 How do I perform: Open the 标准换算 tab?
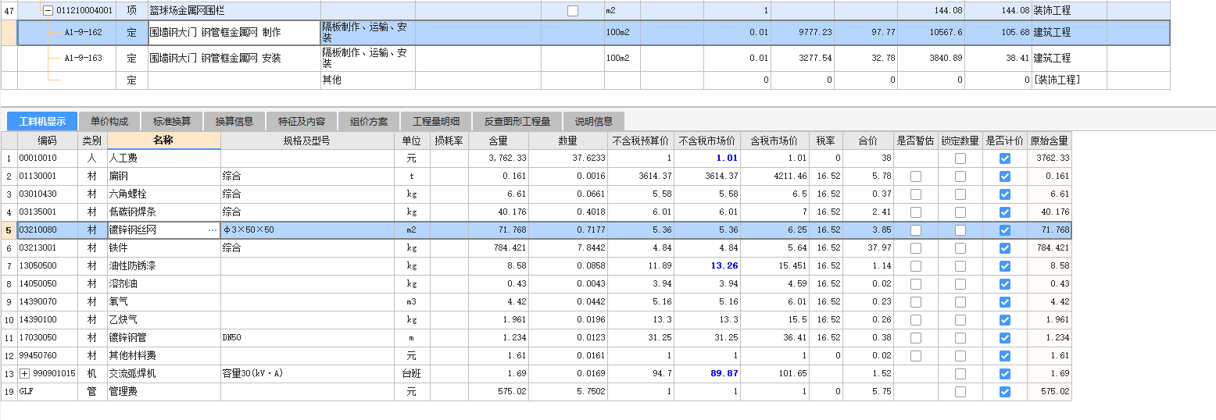click(x=171, y=122)
